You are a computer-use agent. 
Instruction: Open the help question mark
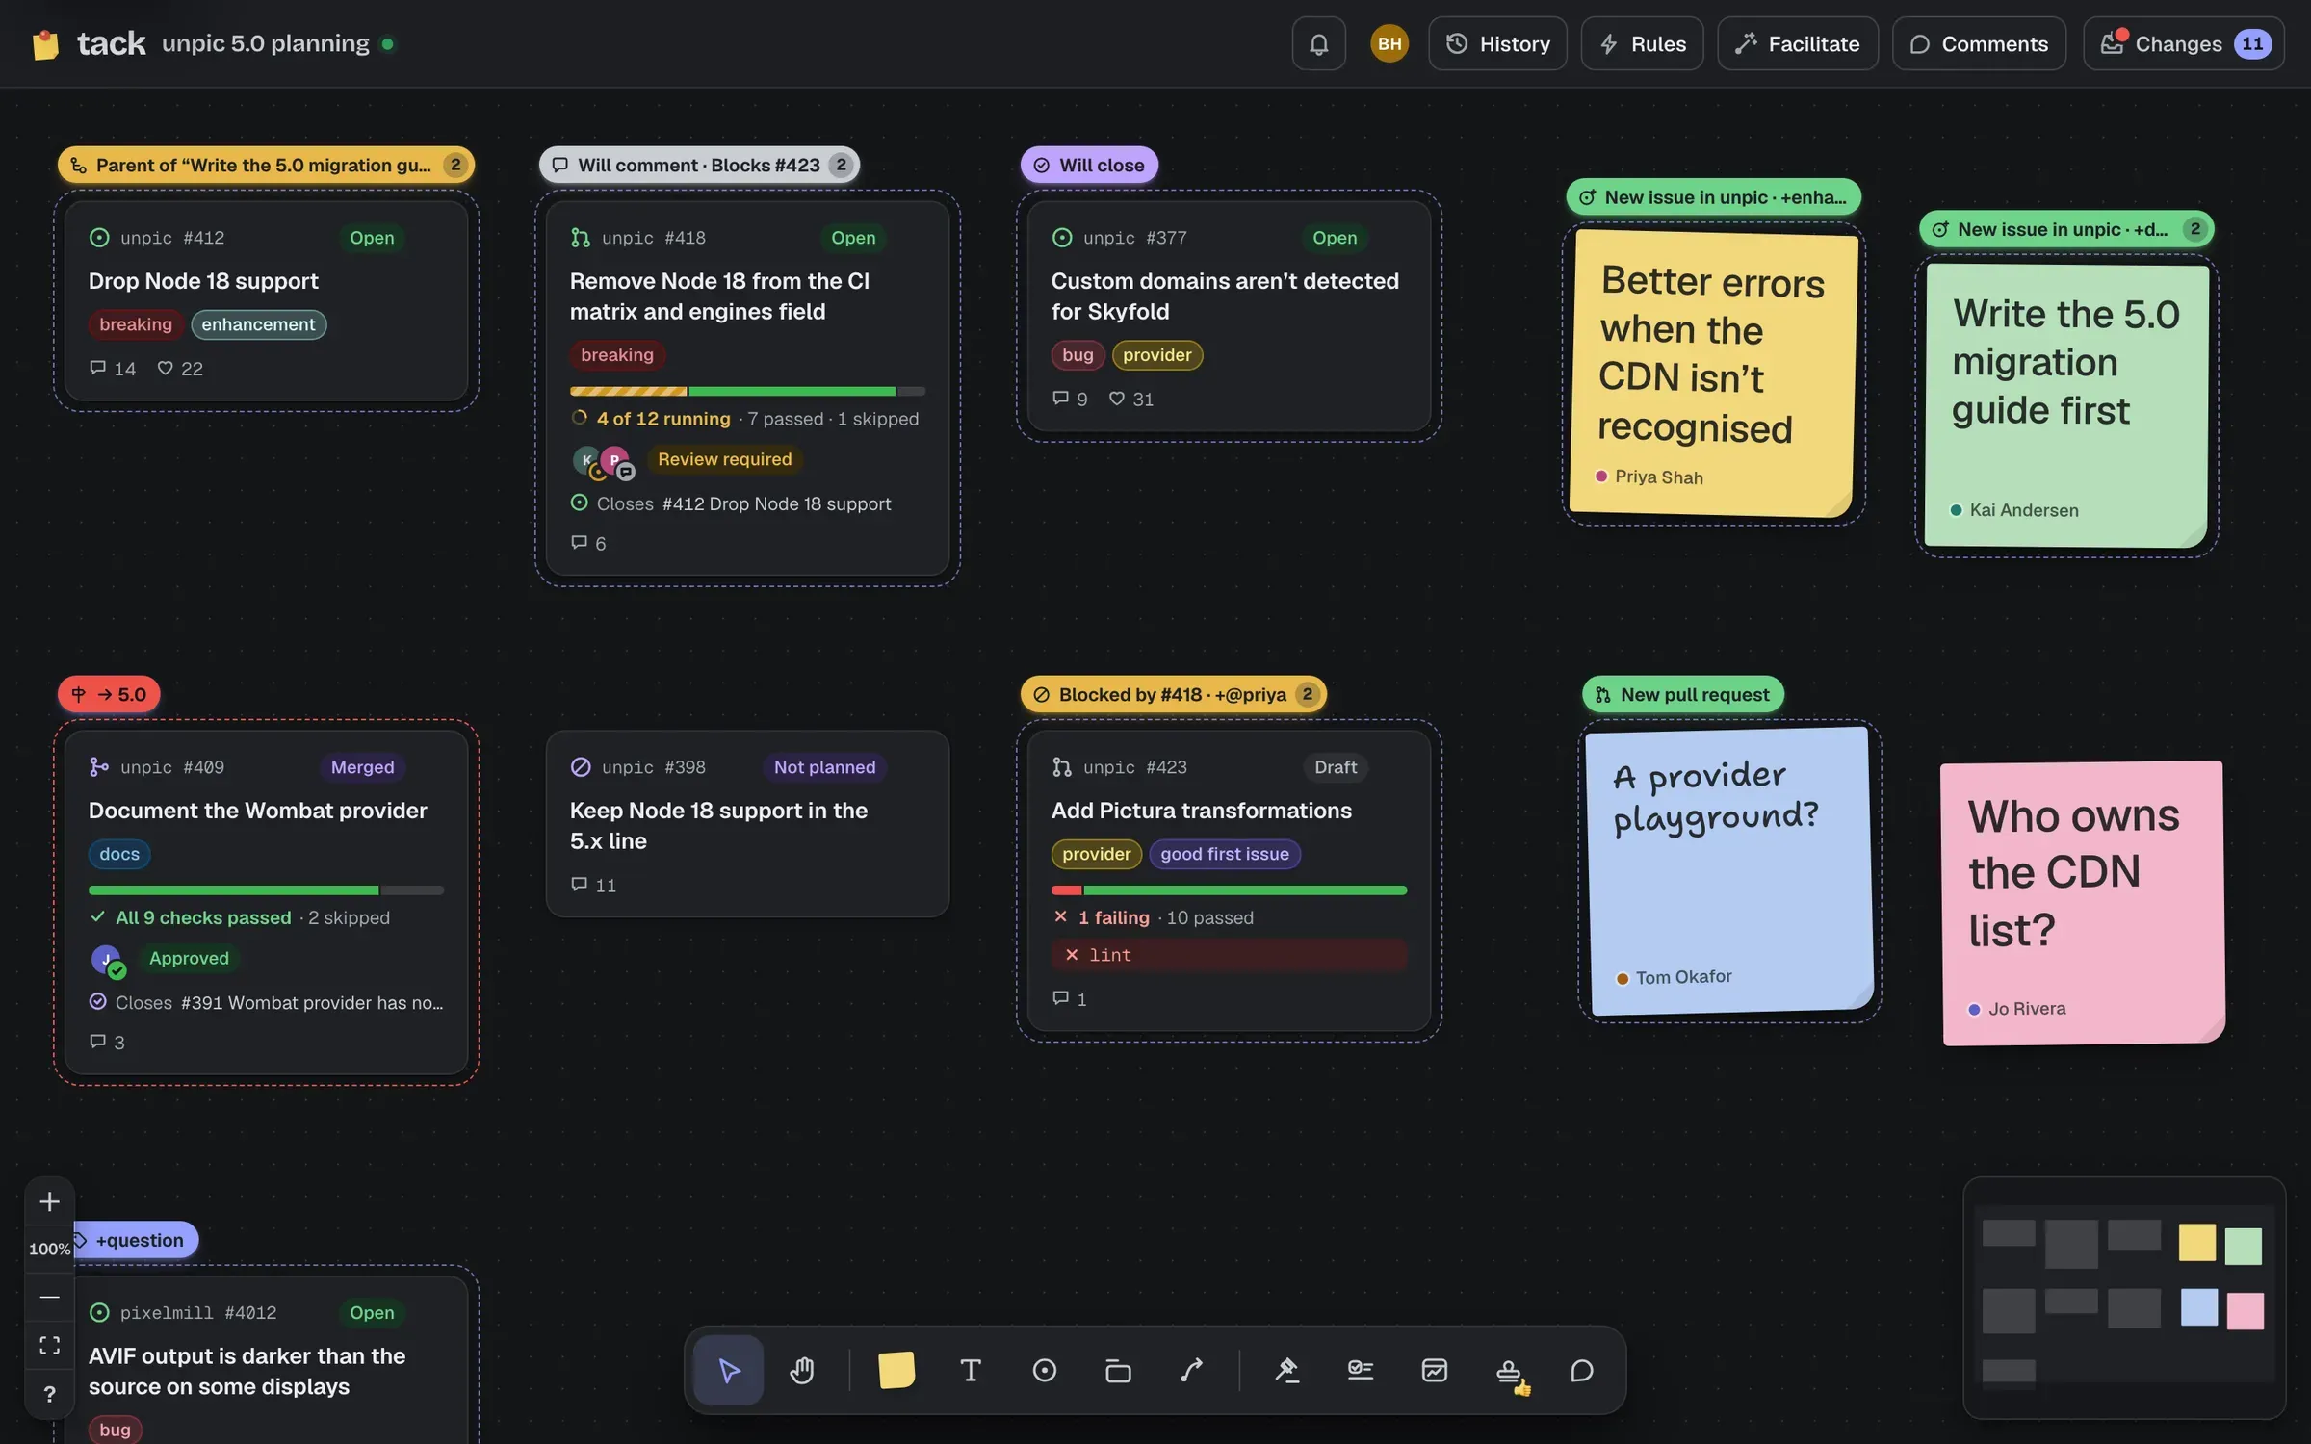point(49,1394)
